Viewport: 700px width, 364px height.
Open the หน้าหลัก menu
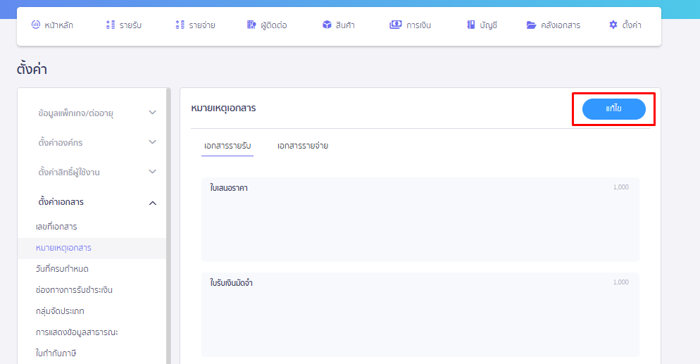pos(58,25)
